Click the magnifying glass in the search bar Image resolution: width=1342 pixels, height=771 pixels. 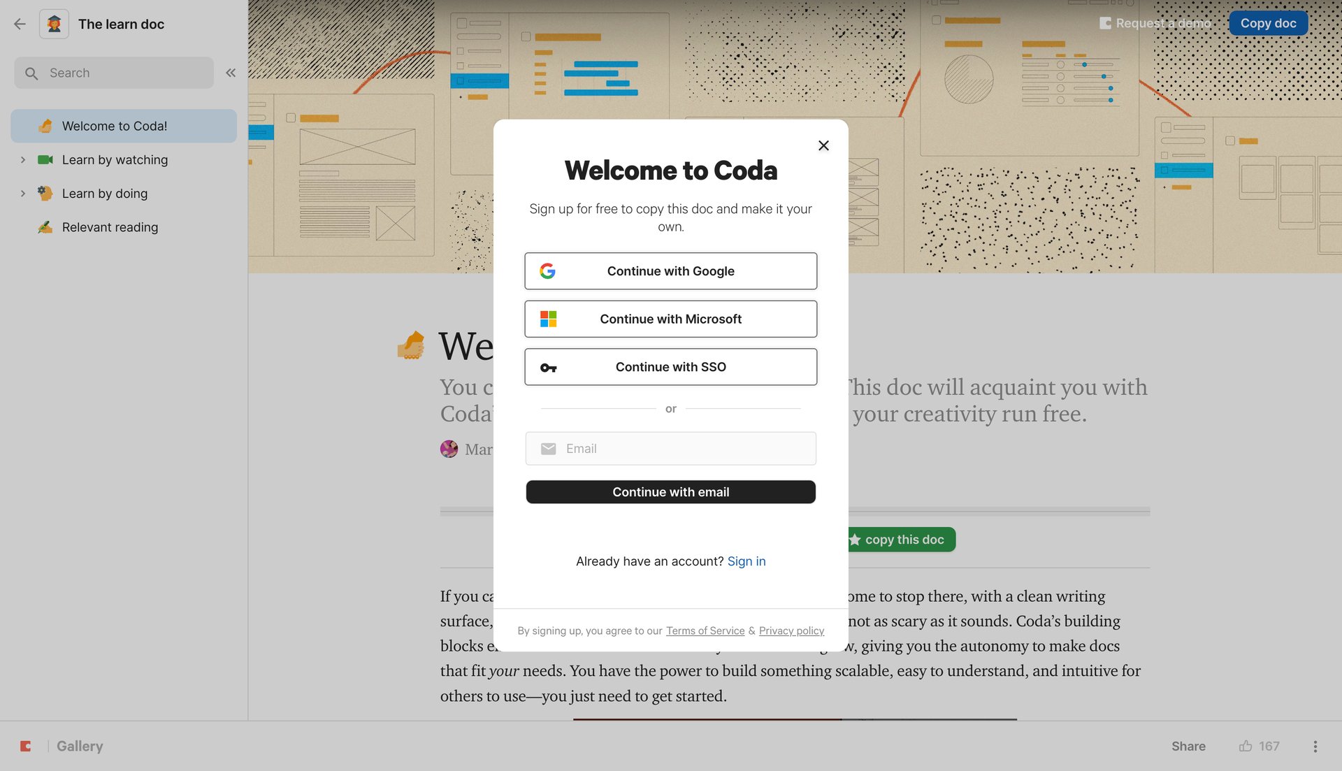click(x=31, y=72)
